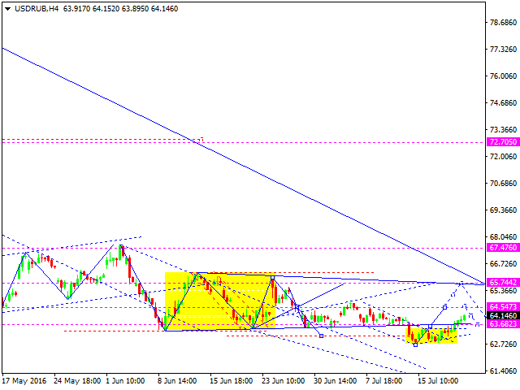
Task: Click the black 64.1460 current price label
Action: 503,315
